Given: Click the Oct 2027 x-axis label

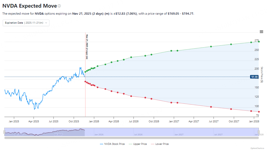Looking at the screenshot, I should (234, 121).
